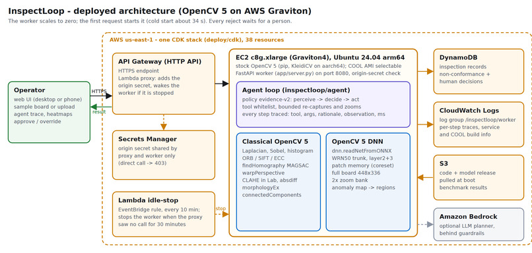This screenshot has width=532, height=253.
Task: Click "connectedComponents" text
Action: coord(271,195)
